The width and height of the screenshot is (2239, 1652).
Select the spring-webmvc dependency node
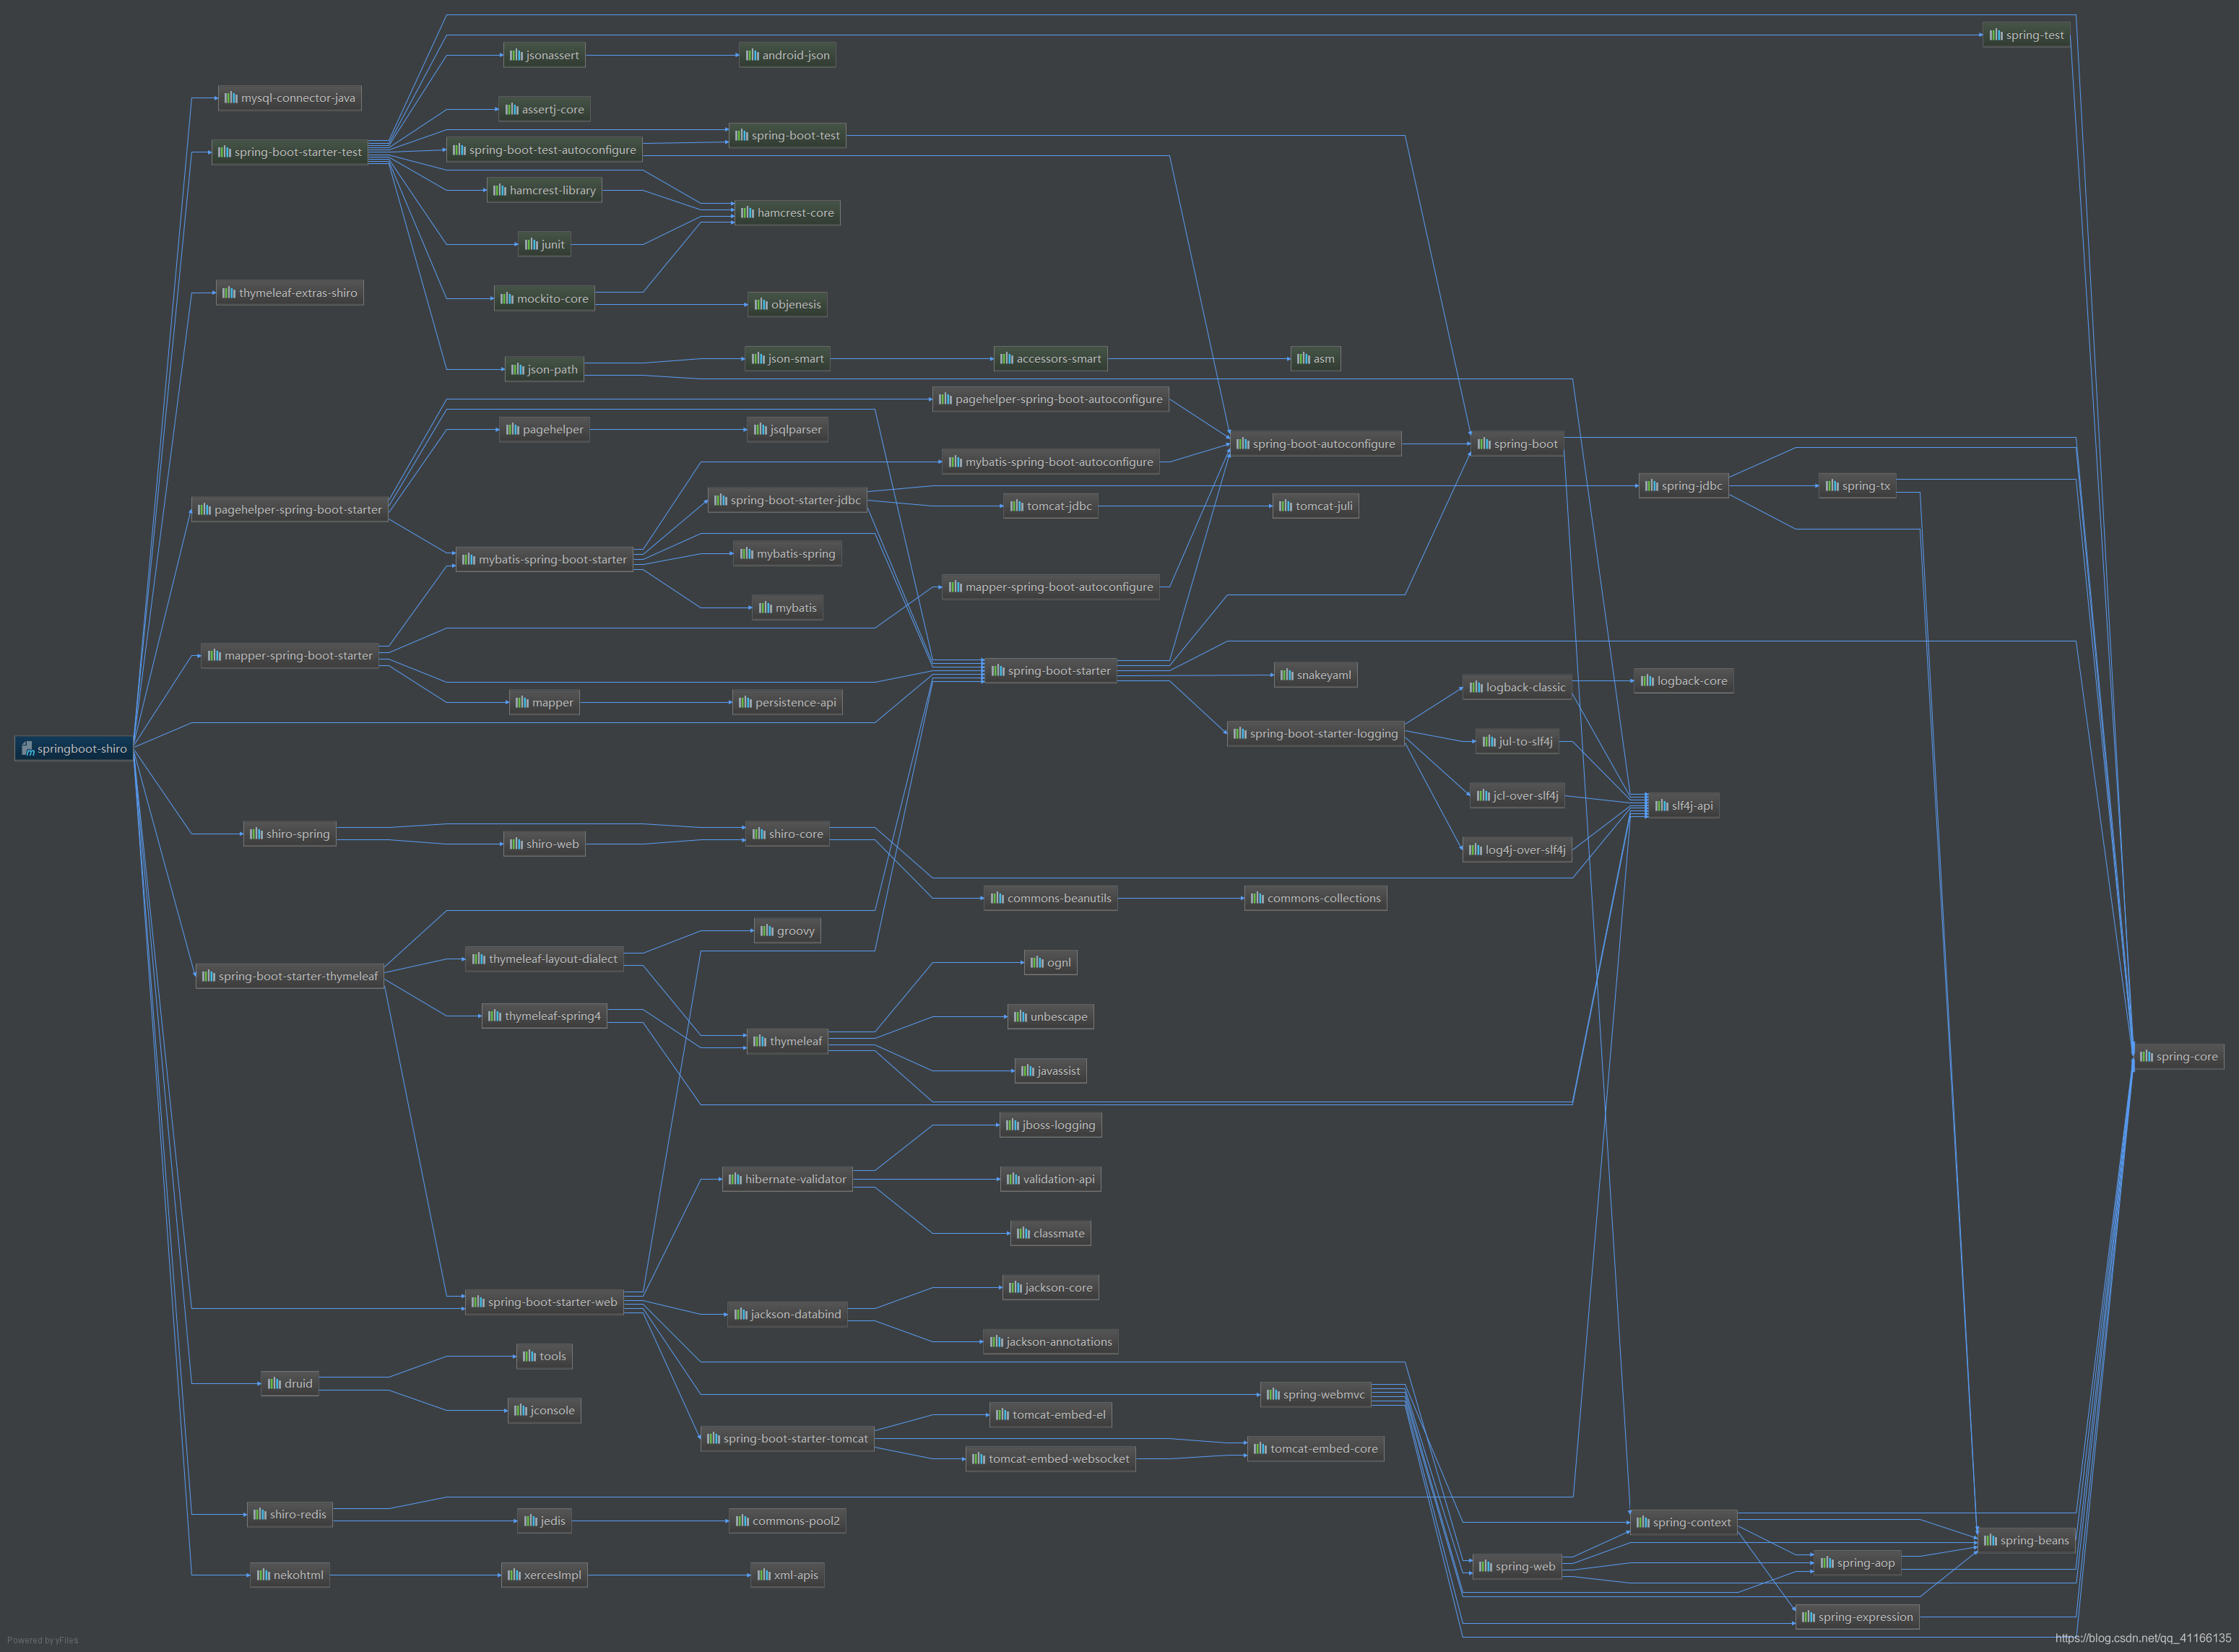(x=1315, y=1394)
